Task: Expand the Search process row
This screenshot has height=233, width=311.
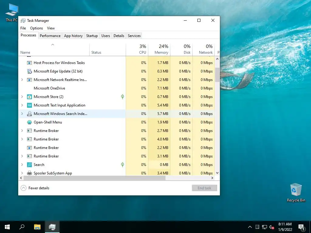Action: click(22, 165)
